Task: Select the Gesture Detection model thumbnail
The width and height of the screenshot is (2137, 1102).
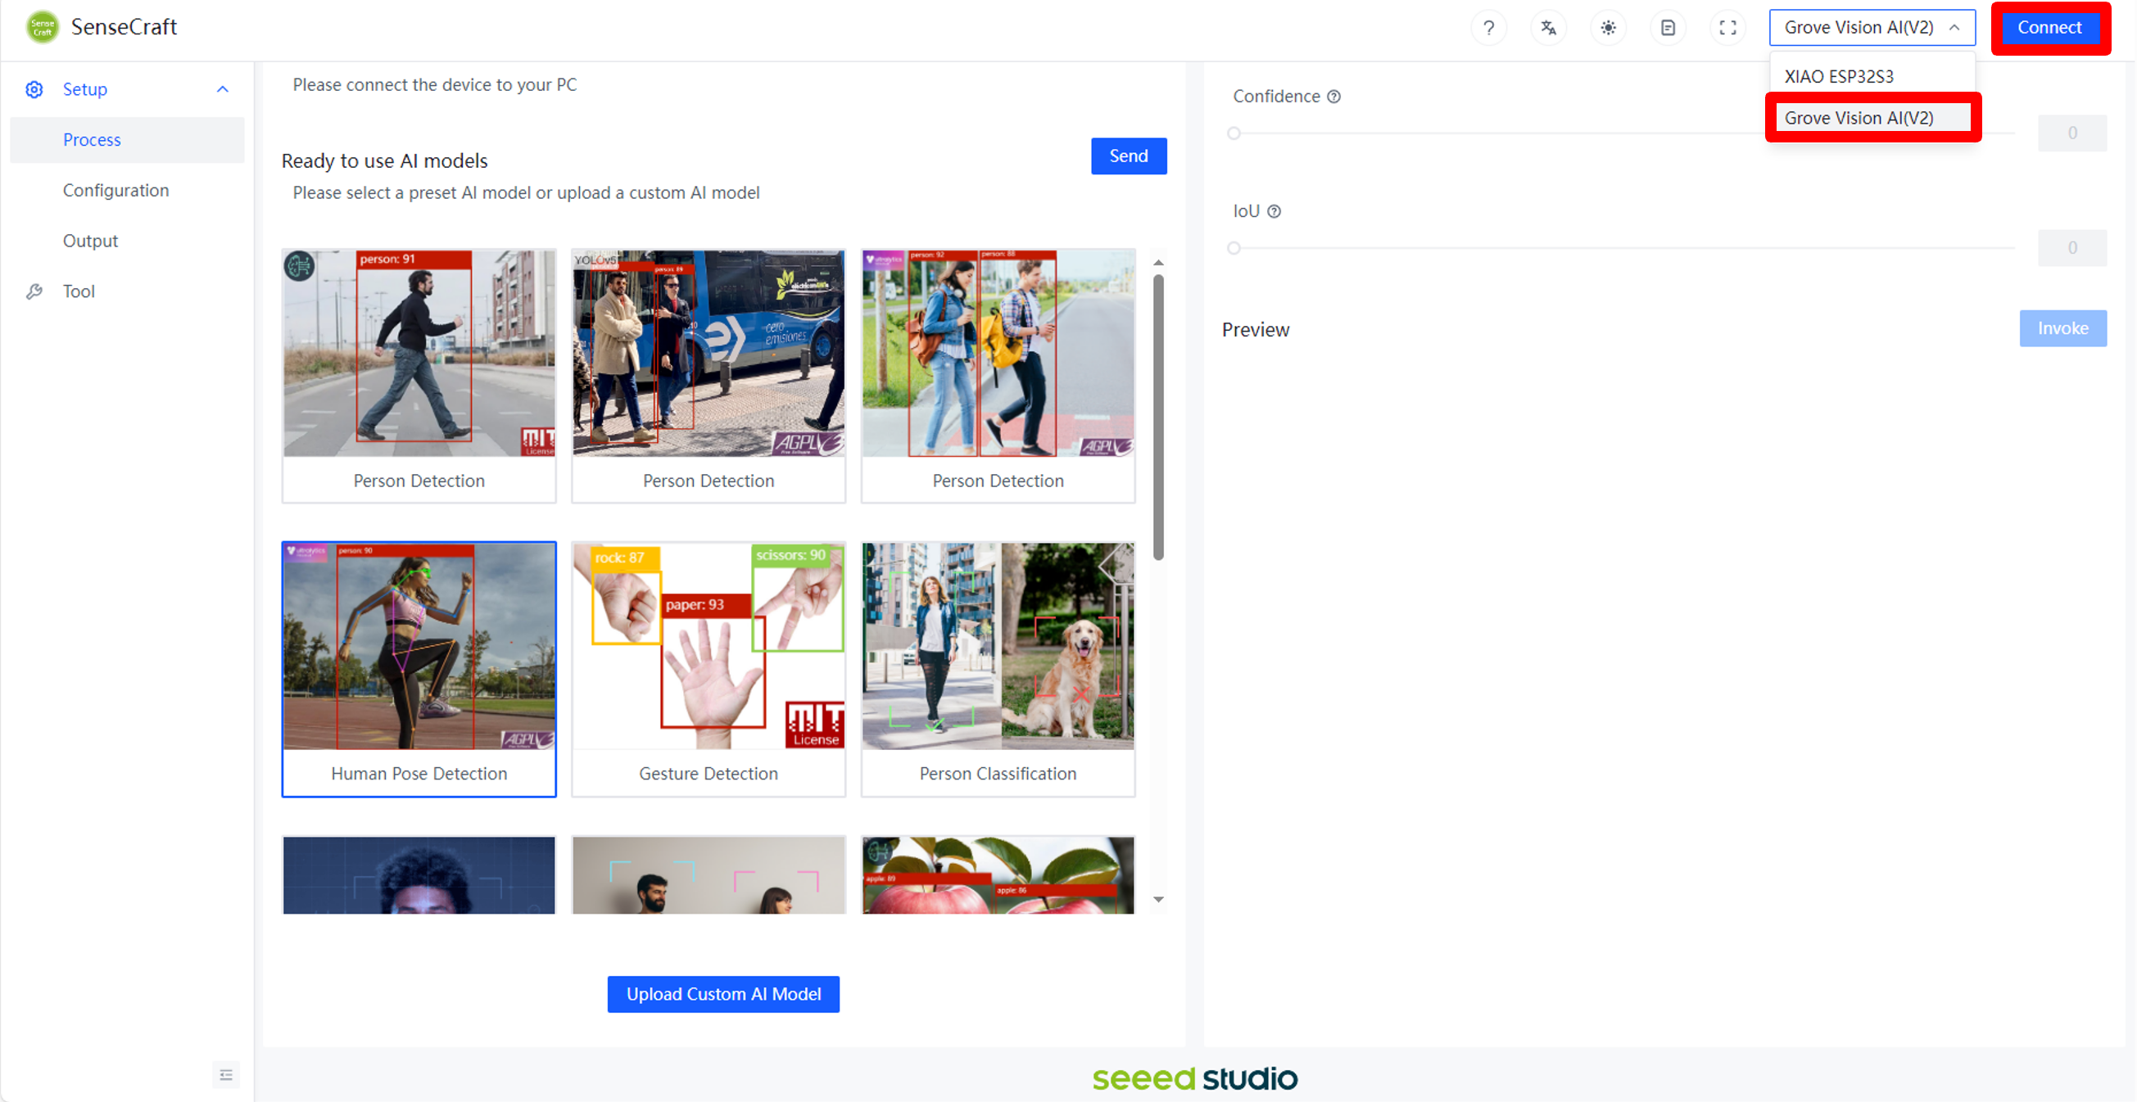Action: click(x=708, y=668)
